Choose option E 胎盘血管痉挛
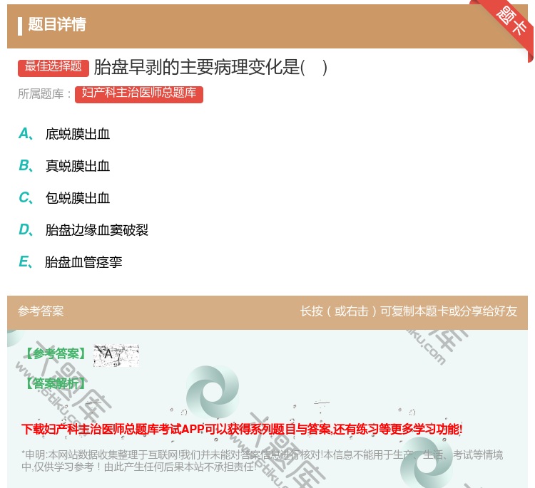535x488 pixels. point(83,262)
